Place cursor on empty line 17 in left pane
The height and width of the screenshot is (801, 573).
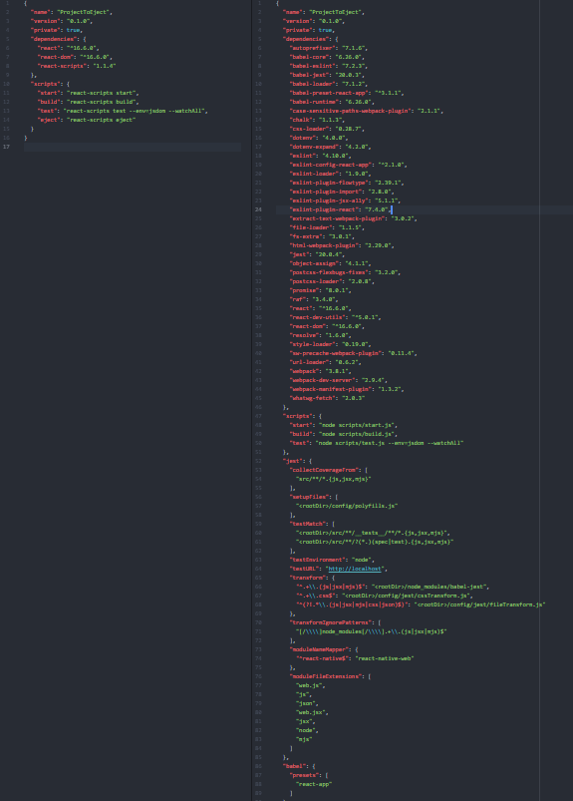133,147
